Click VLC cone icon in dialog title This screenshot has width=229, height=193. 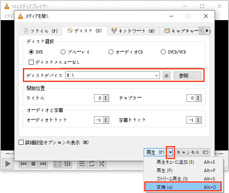pos(20,16)
